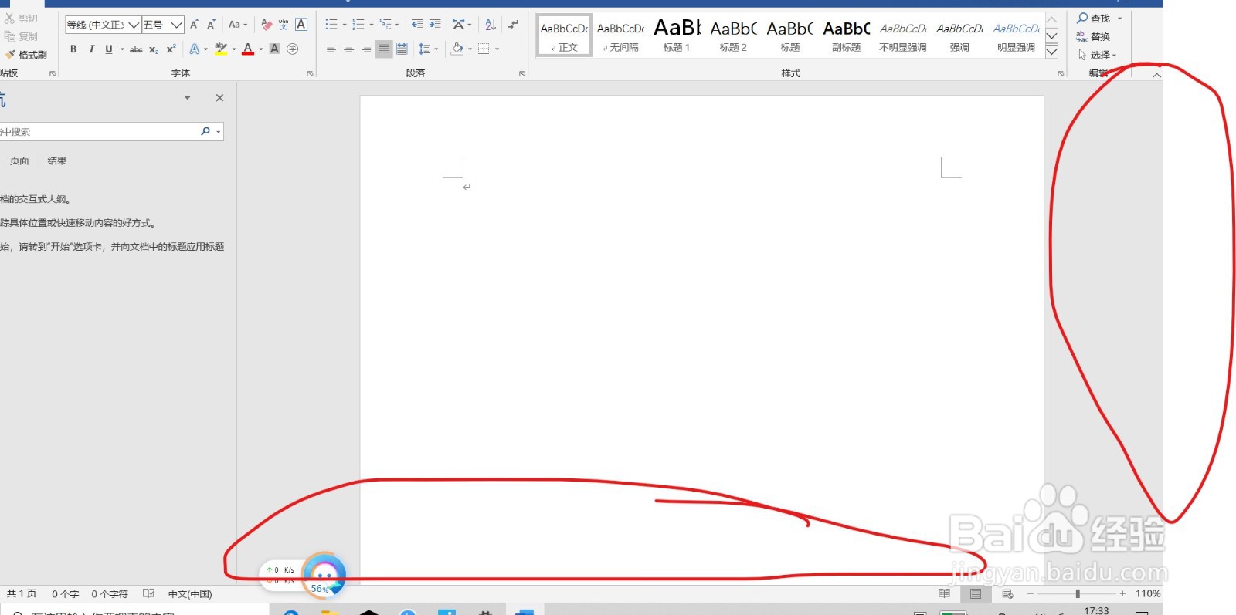Viewport: 1236px width, 615px height.
Task: Open Replace (替换) dialog
Action: (1093, 36)
